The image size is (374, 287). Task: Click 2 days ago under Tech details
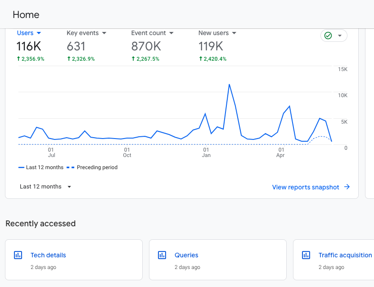pos(43,267)
